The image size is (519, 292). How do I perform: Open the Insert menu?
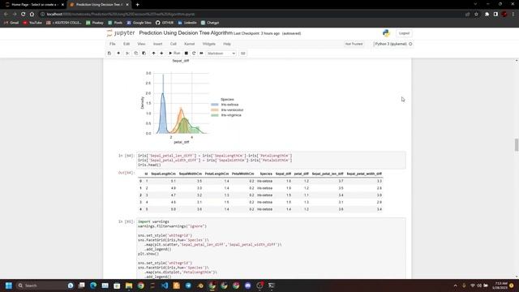157,44
